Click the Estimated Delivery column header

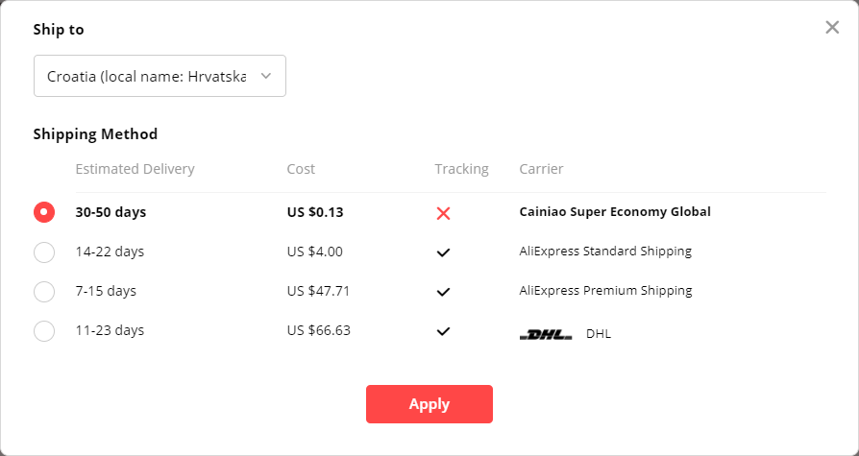point(135,169)
